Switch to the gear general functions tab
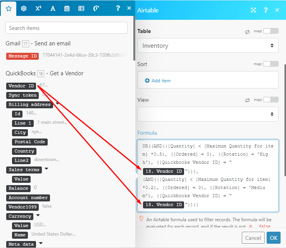This screenshot has width=286, height=248. point(24,9)
